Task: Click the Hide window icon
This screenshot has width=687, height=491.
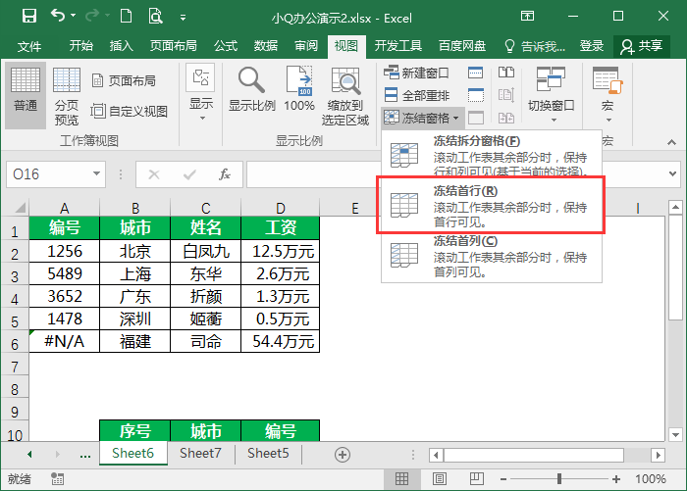Action: tap(475, 95)
